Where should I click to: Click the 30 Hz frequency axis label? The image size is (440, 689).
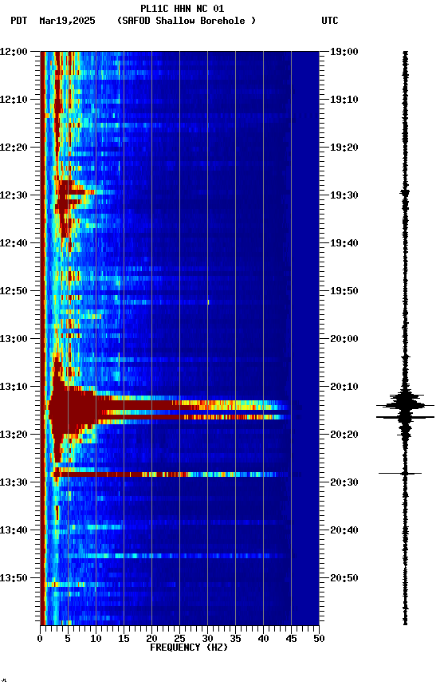(x=207, y=640)
